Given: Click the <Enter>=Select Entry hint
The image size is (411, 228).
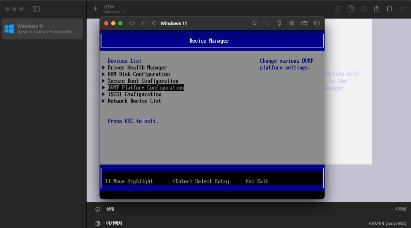Looking at the screenshot, I should [201, 181].
